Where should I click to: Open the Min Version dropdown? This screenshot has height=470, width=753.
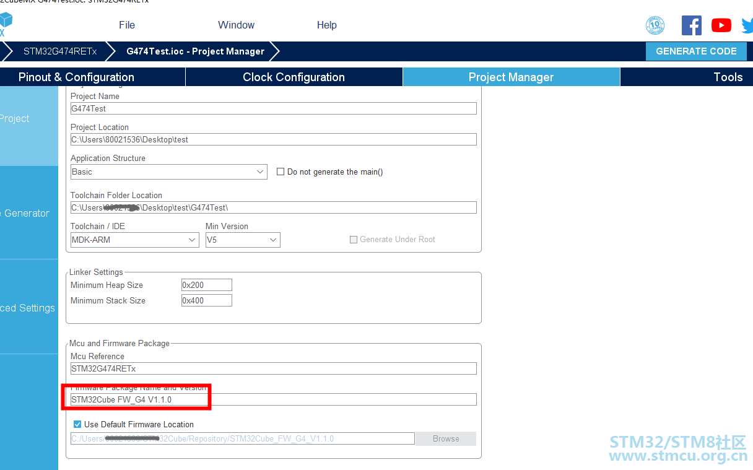click(x=243, y=240)
